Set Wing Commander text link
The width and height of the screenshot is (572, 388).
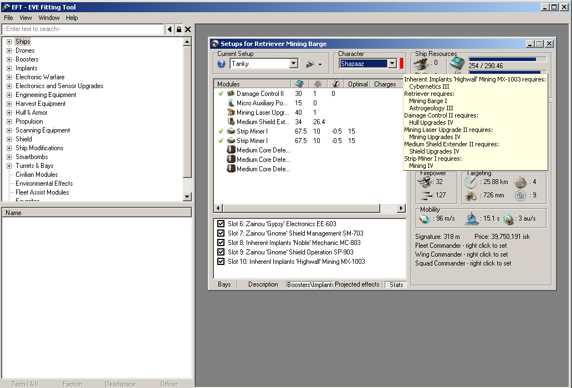pos(462,254)
